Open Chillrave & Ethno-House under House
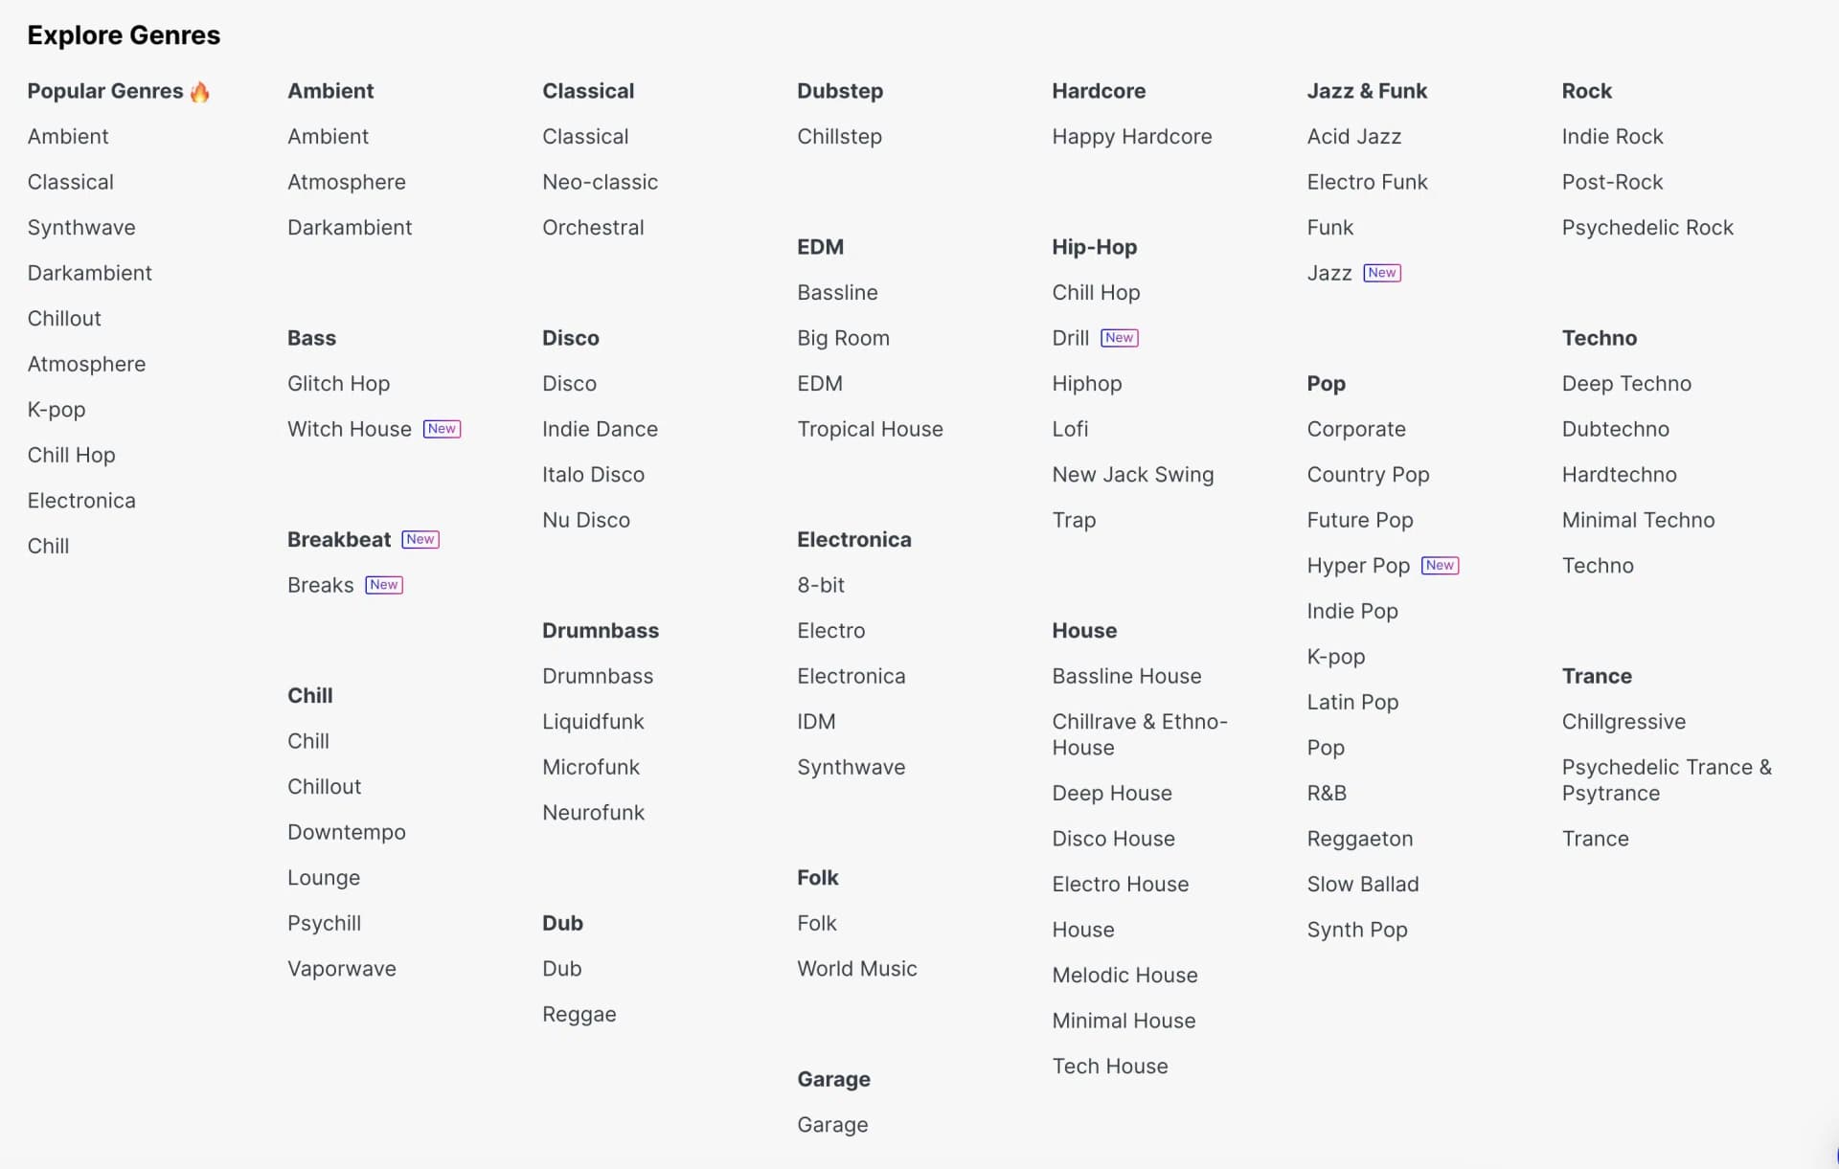1839x1169 pixels. click(x=1139, y=734)
